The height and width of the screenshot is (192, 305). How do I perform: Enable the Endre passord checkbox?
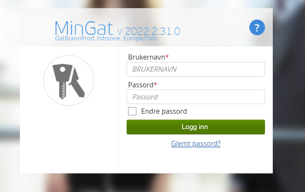pos(132,111)
